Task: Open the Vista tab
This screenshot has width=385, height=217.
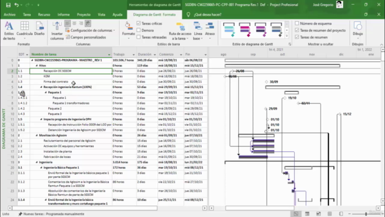Action: pyautogui.click(x=102, y=14)
